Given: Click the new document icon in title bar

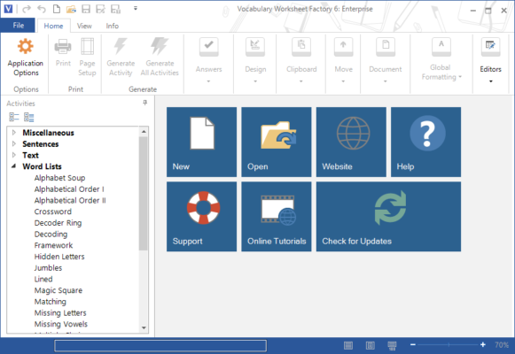Looking at the screenshot, I should [x=57, y=9].
